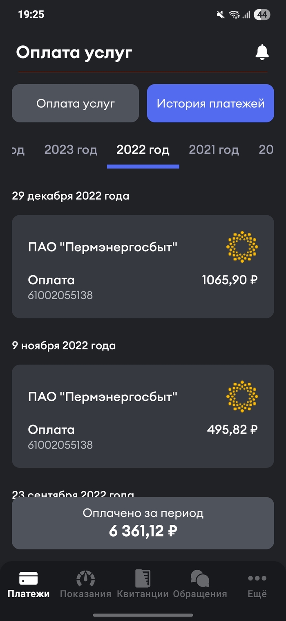Select the 2023 год tab

tap(71, 150)
